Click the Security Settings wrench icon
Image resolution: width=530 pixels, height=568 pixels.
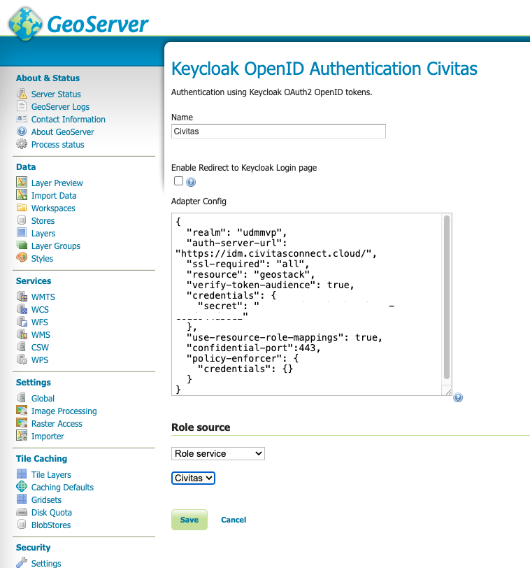(22, 562)
